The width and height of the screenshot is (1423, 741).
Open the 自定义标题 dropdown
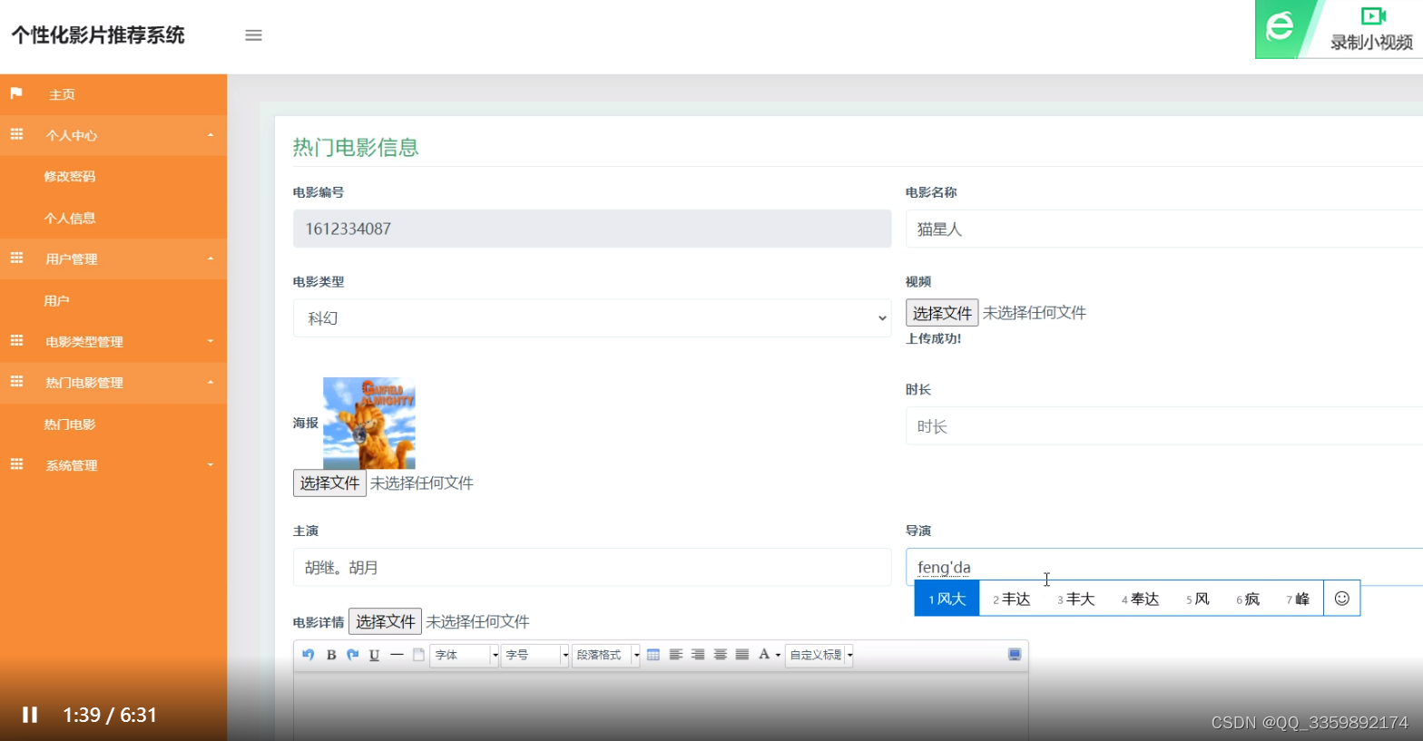coord(819,655)
